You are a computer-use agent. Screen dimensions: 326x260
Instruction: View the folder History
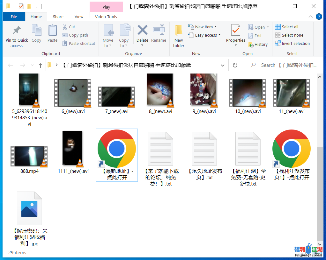[258, 45]
